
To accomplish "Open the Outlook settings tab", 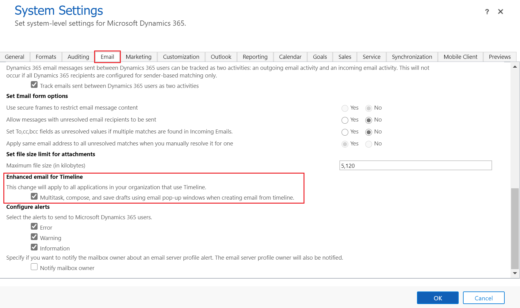I will pyautogui.click(x=221, y=57).
